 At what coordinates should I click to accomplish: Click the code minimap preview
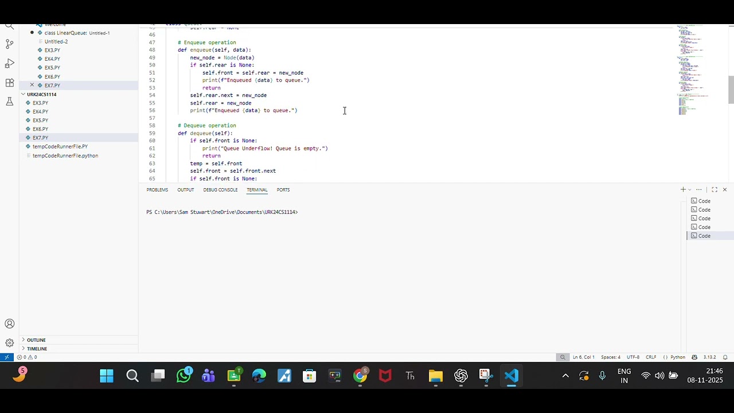694,69
